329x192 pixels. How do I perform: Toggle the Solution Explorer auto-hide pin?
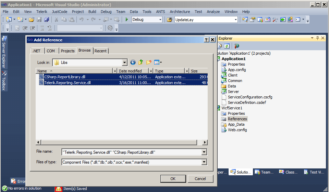(x=317, y=38)
